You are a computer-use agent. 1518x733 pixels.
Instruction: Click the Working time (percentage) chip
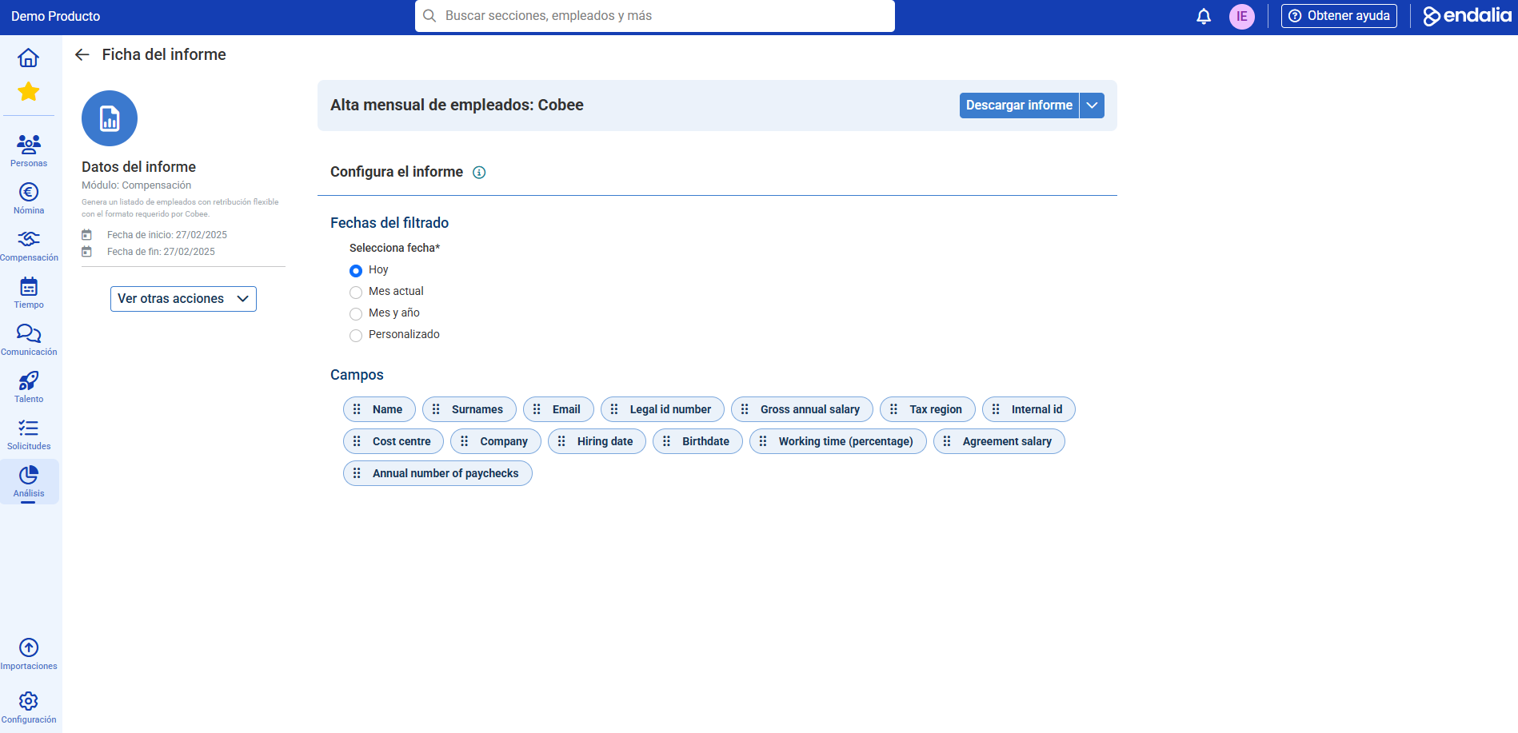point(838,441)
